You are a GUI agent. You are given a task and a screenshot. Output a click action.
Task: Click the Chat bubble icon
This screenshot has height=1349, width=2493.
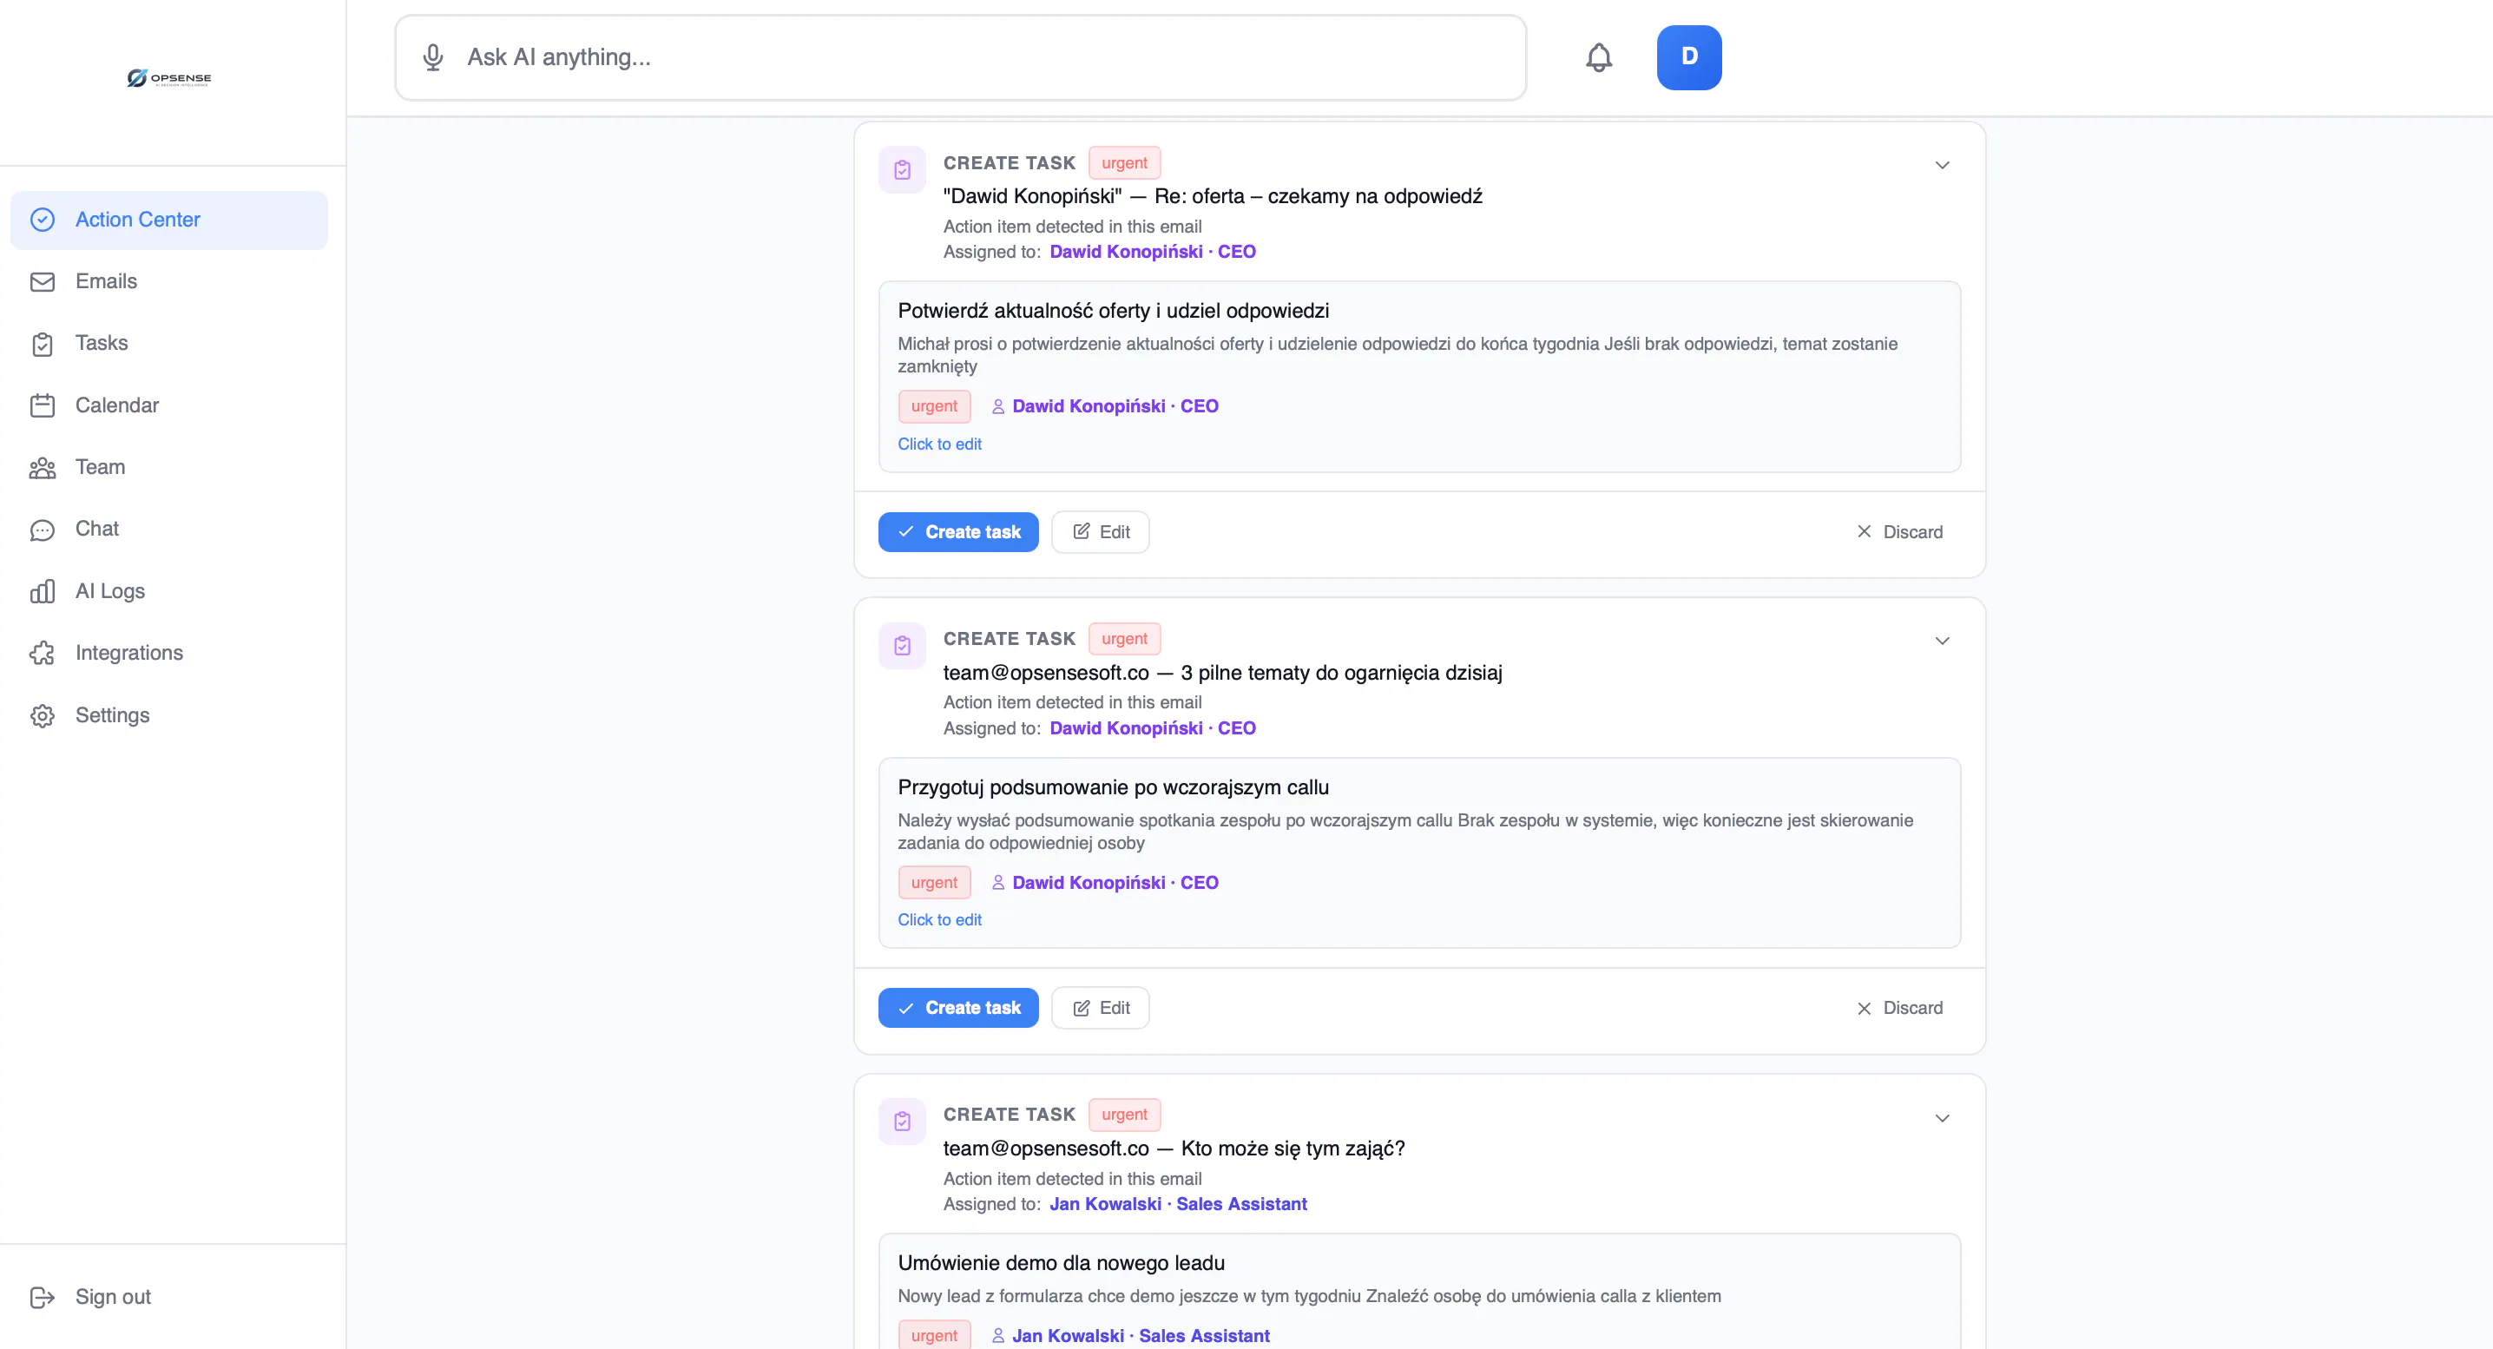point(43,530)
